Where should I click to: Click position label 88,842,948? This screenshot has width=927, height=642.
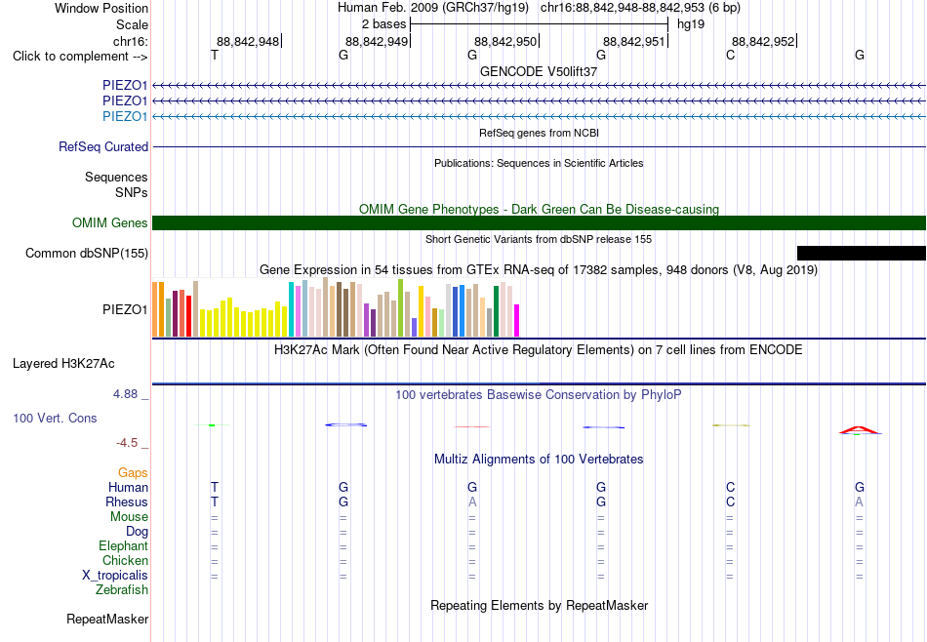point(248,41)
